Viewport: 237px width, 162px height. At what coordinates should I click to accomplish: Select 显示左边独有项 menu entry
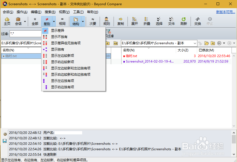(73, 81)
